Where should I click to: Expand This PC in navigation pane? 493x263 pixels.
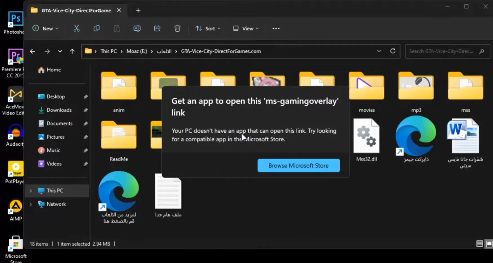[31, 191]
